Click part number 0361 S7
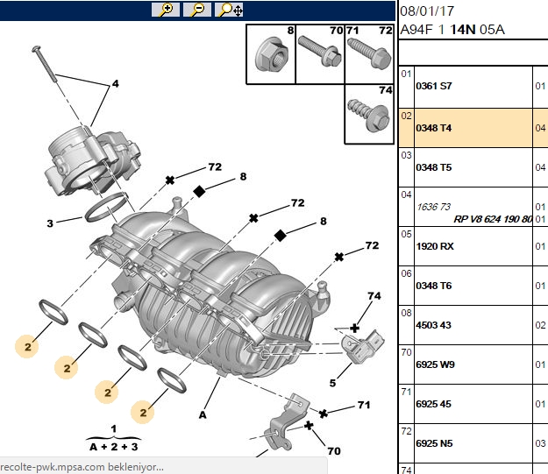Image resolution: width=548 pixels, height=474 pixels. (x=434, y=86)
